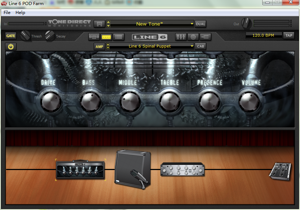
Task: Open the tuner dial icon
Action: click(193, 37)
